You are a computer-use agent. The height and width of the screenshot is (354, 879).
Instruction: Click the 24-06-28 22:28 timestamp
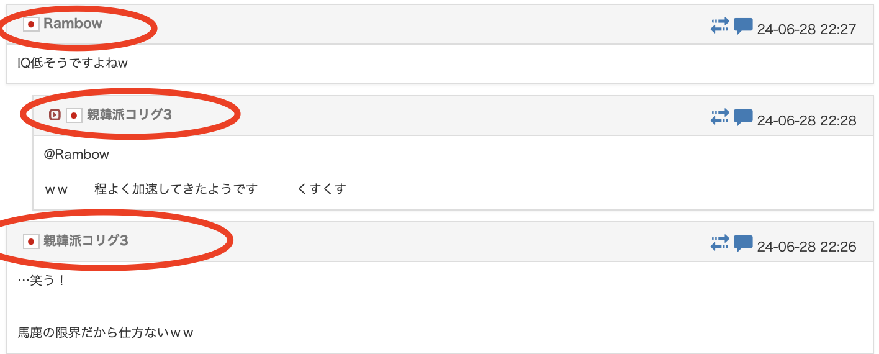point(806,120)
